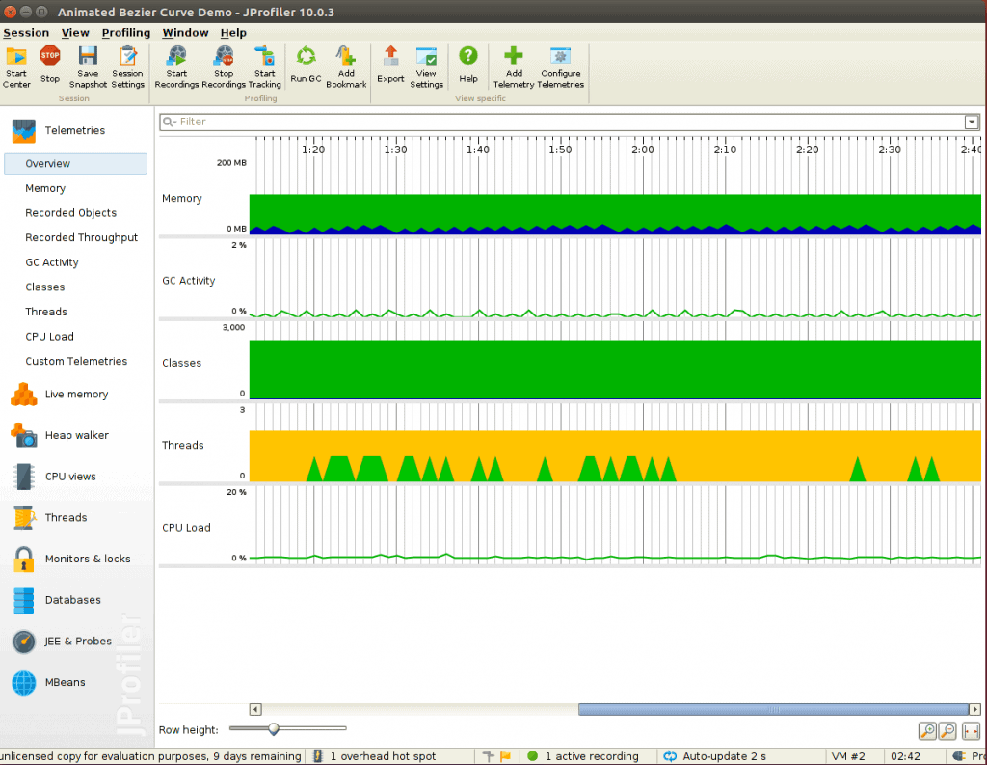Open the Heap walker view
Screen dimensions: 987x765
pos(76,435)
